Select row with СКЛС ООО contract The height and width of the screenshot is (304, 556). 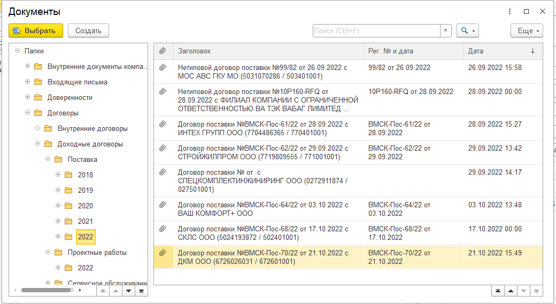[348, 233]
